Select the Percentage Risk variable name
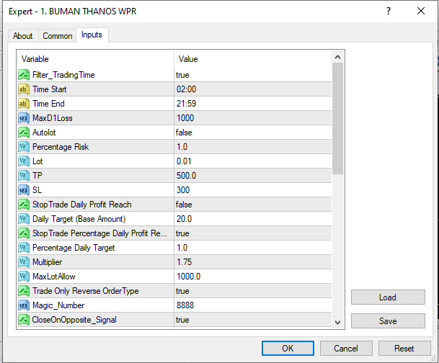The height and width of the screenshot is (363, 439). tap(61, 147)
